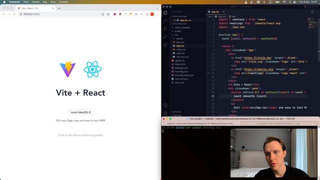Open Wi-Fi status in menu bar
The width and height of the screenshot is (320, 180).
click(x=284, y=2)
